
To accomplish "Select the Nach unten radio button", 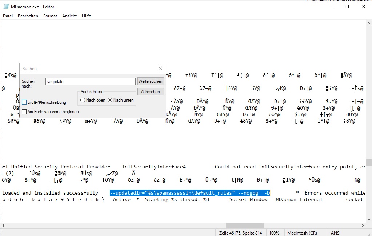I will click(110, 100).
